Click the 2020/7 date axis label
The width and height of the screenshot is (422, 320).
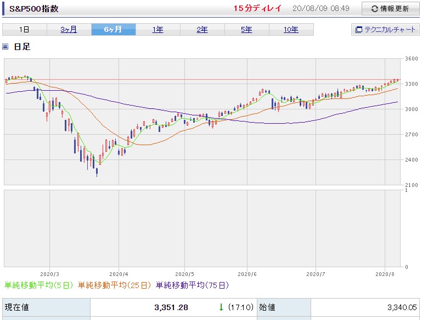point(316,274)
